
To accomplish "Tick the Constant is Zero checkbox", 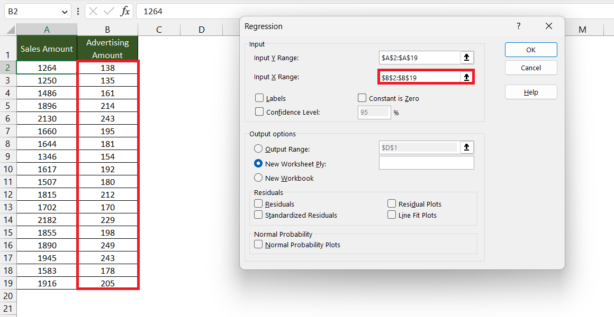I will click(x=362, y=98).
